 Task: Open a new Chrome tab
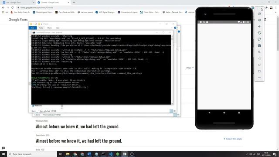point(74,3)
